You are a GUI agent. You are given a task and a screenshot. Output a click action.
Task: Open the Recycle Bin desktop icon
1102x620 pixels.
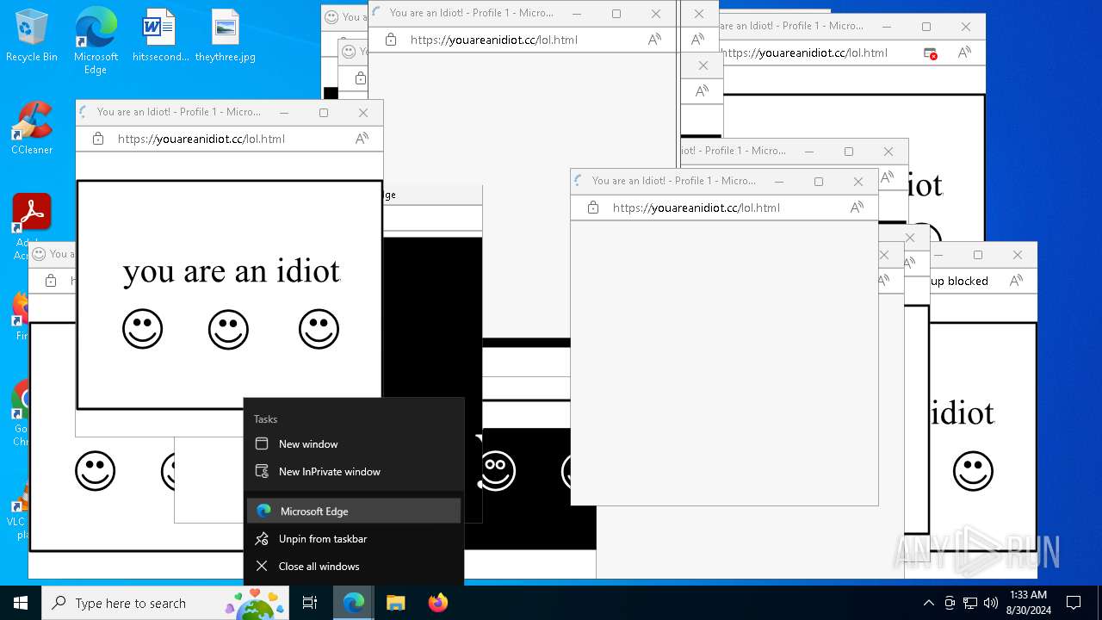32,34
